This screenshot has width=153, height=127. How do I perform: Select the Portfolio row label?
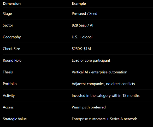point(10,84)
